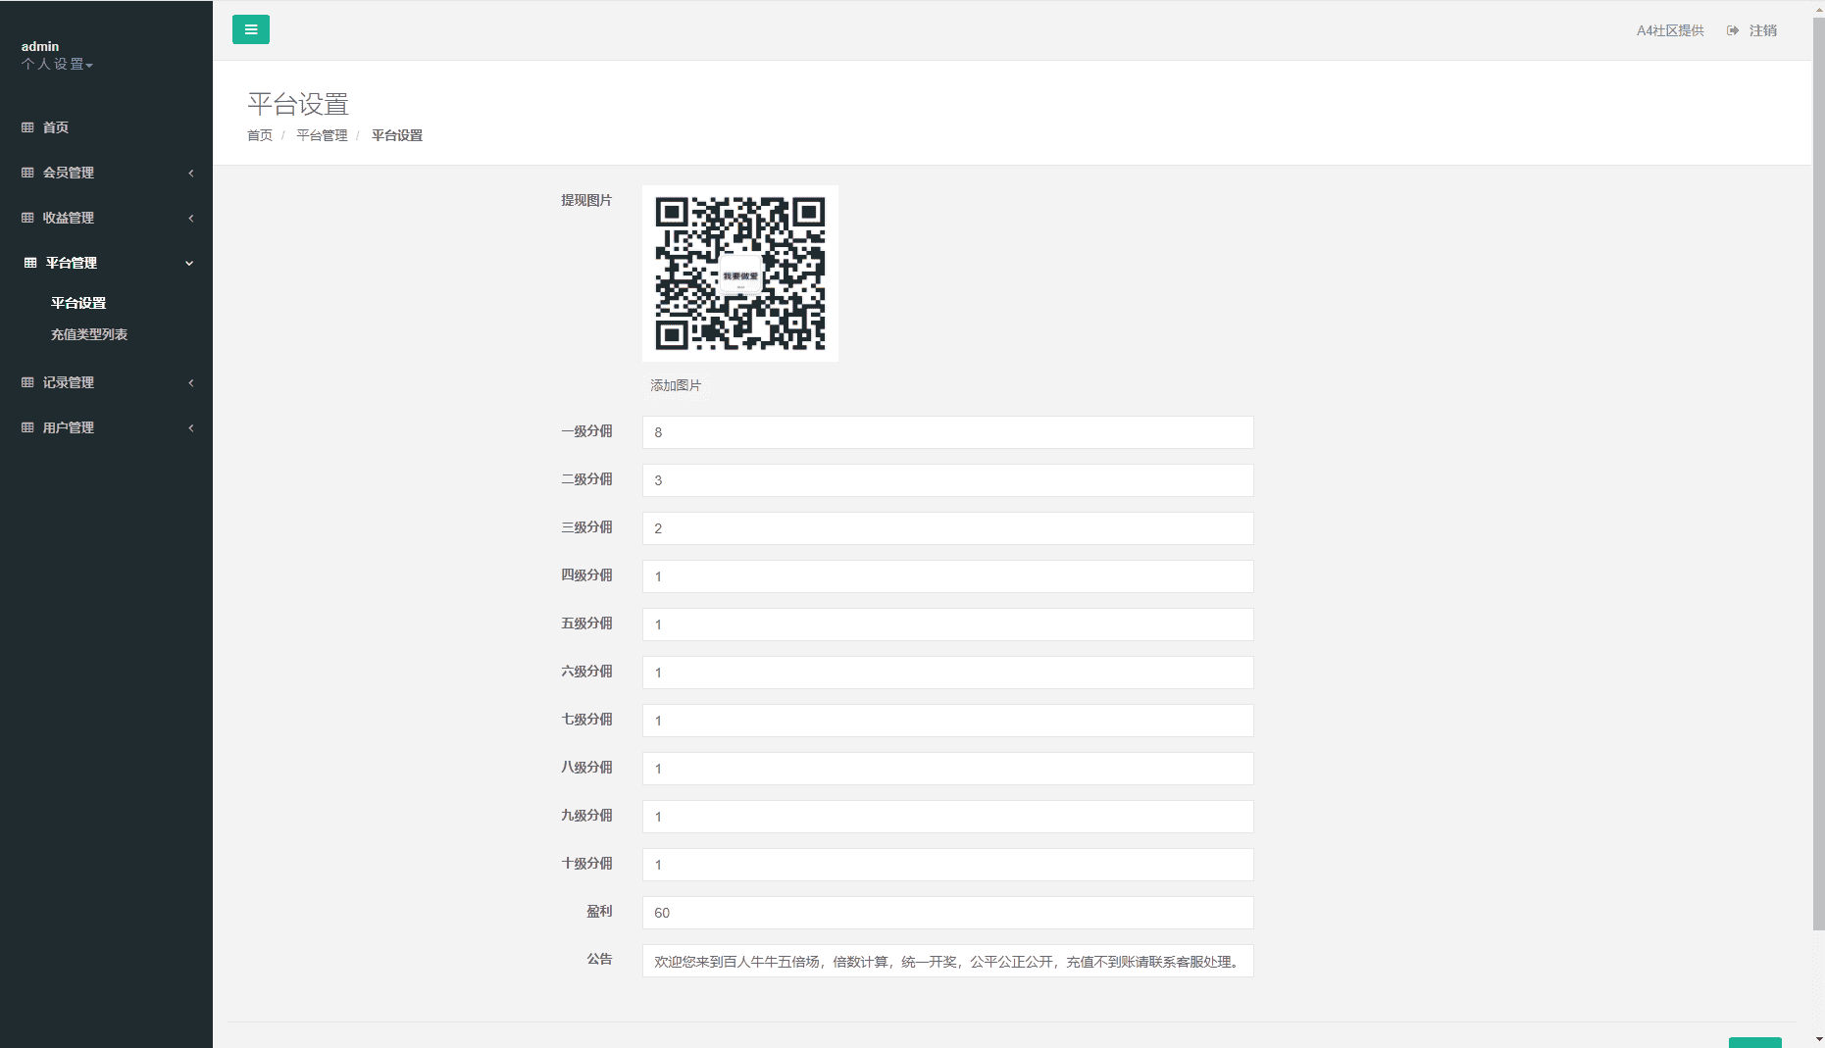Open the 充值类型列表 submenu item
The height and width of the screenshot is (1048, 1825).
[x=89, y=334]
